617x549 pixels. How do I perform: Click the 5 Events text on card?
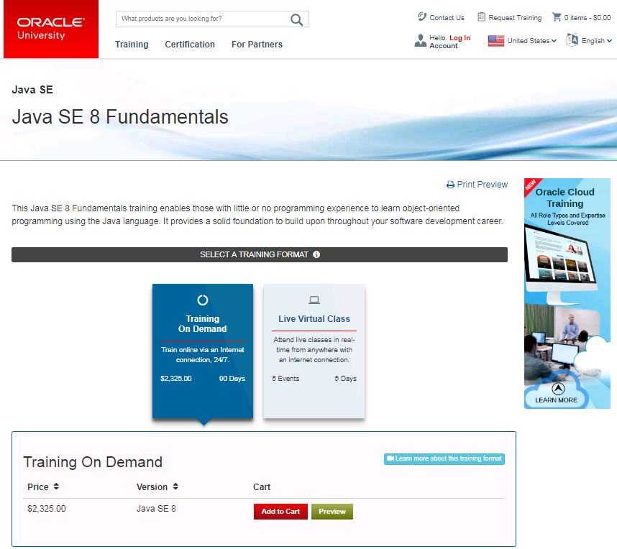pos(285,378)
